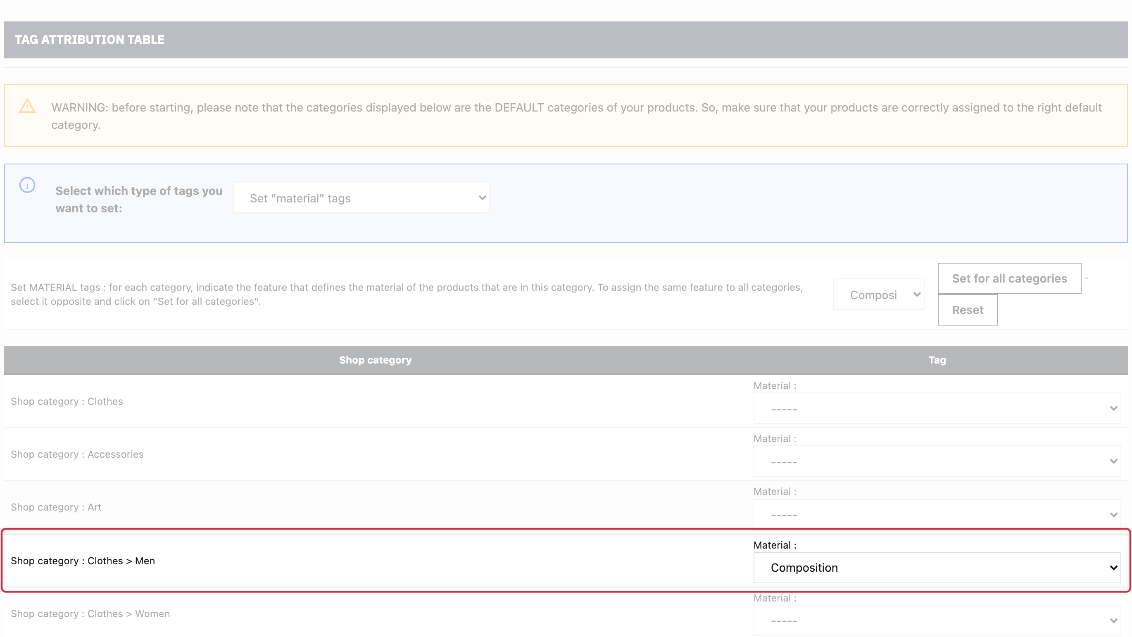Image resolution: width=1132 pixels, height=637 pixels.
Task: Open Material dropdown for Art category
Action: tap(937, 514)
